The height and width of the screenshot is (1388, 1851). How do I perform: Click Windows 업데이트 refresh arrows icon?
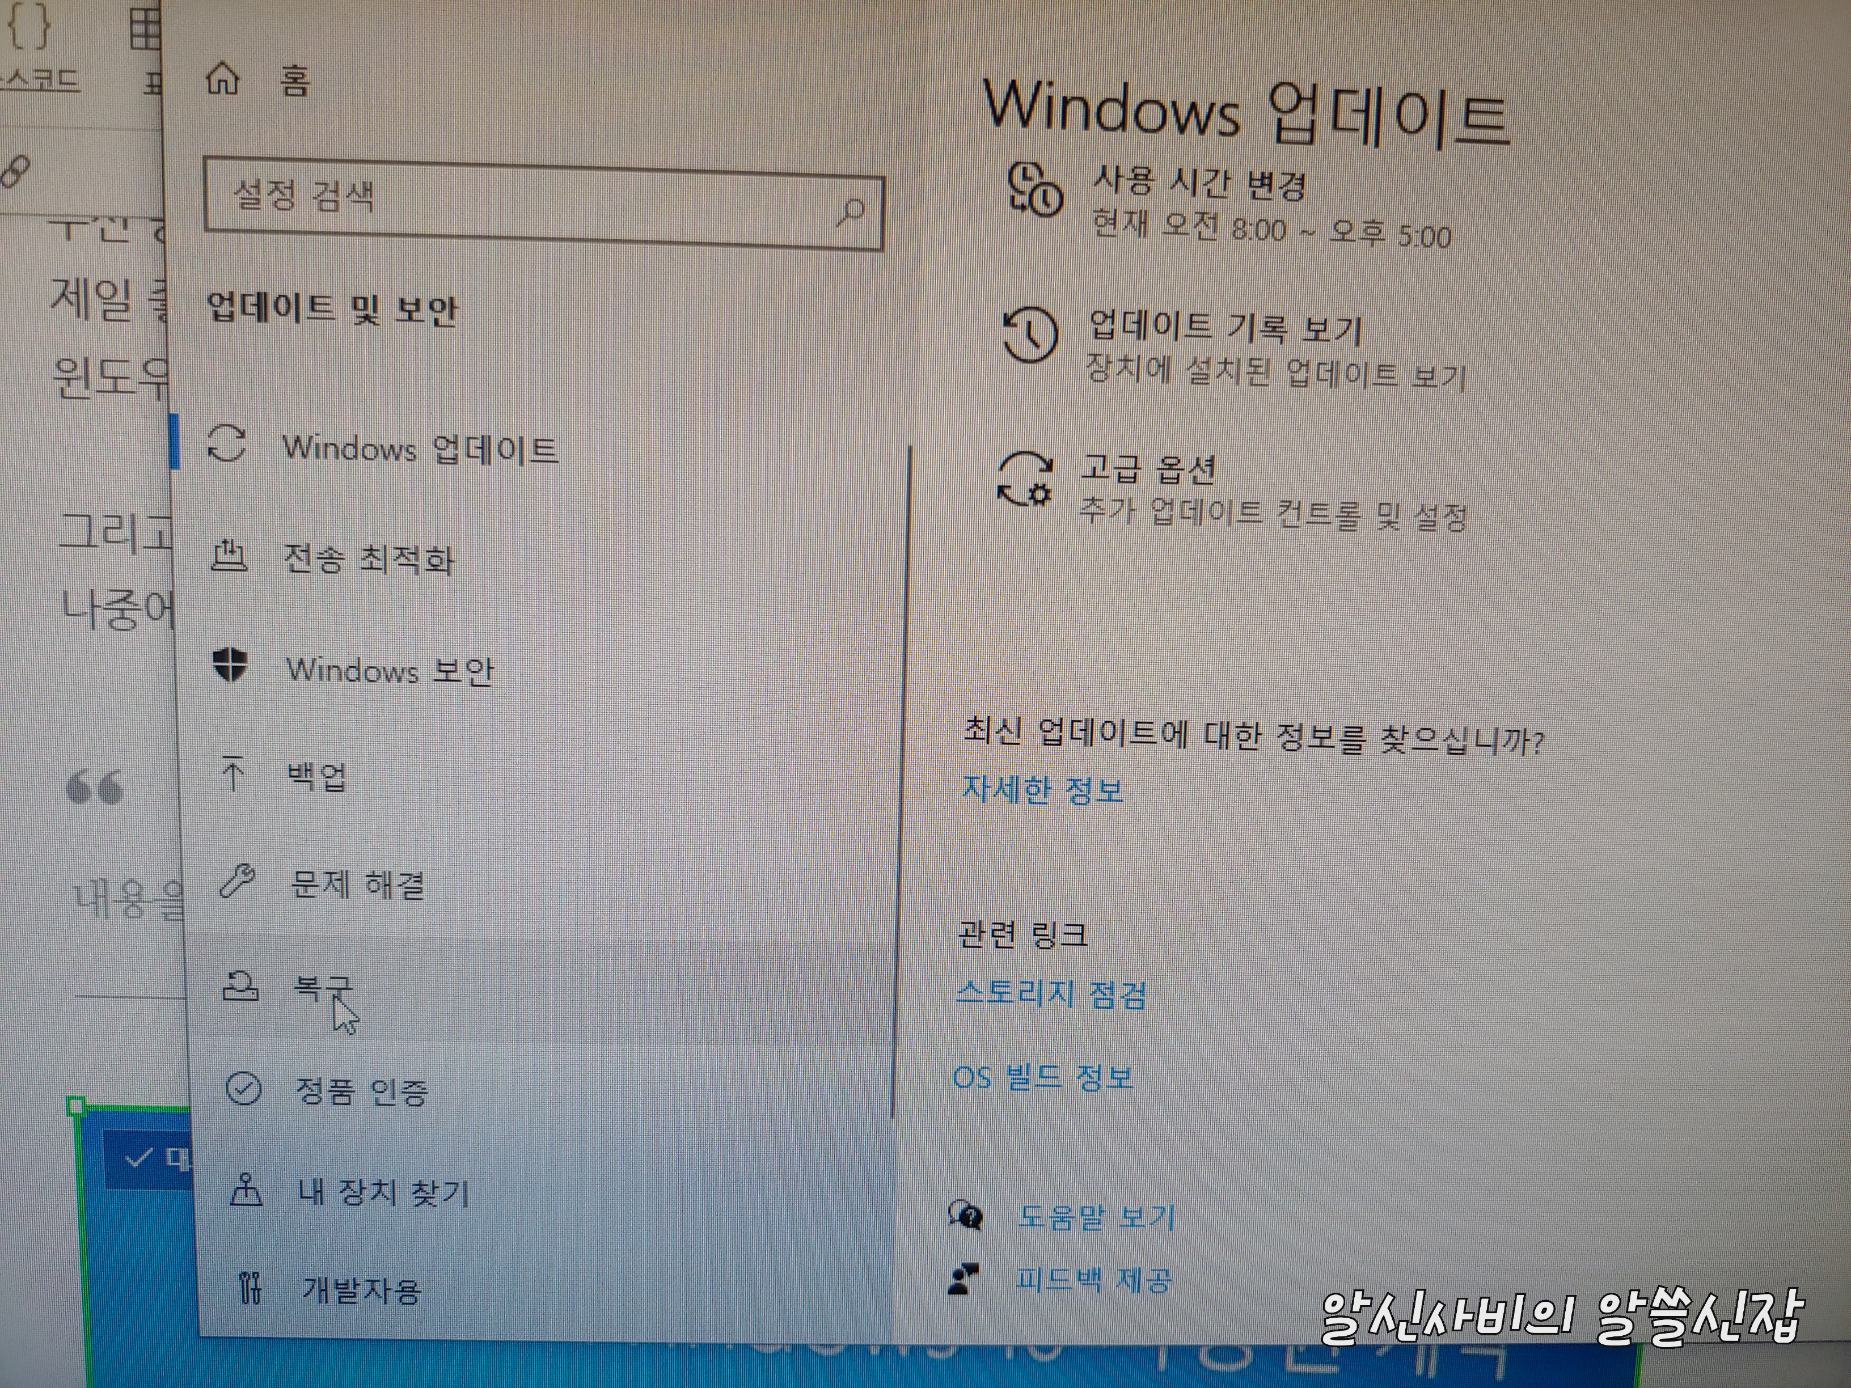227,443
